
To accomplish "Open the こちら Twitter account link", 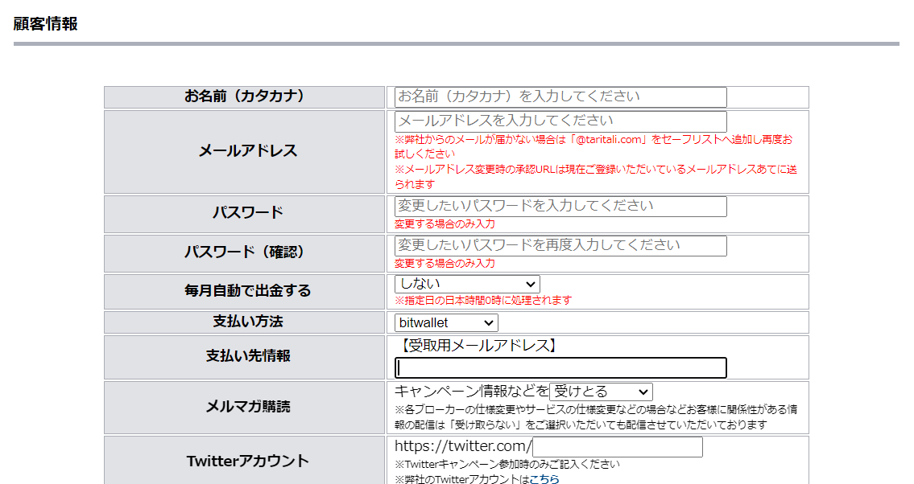I will coord(544,479).
